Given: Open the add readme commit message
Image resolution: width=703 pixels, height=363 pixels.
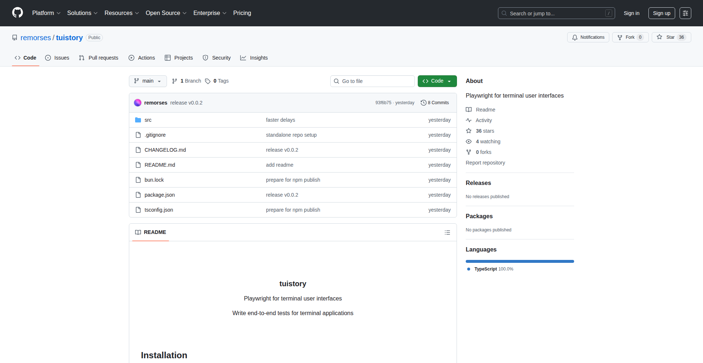Looking at the screenshot, I should 280,165.
